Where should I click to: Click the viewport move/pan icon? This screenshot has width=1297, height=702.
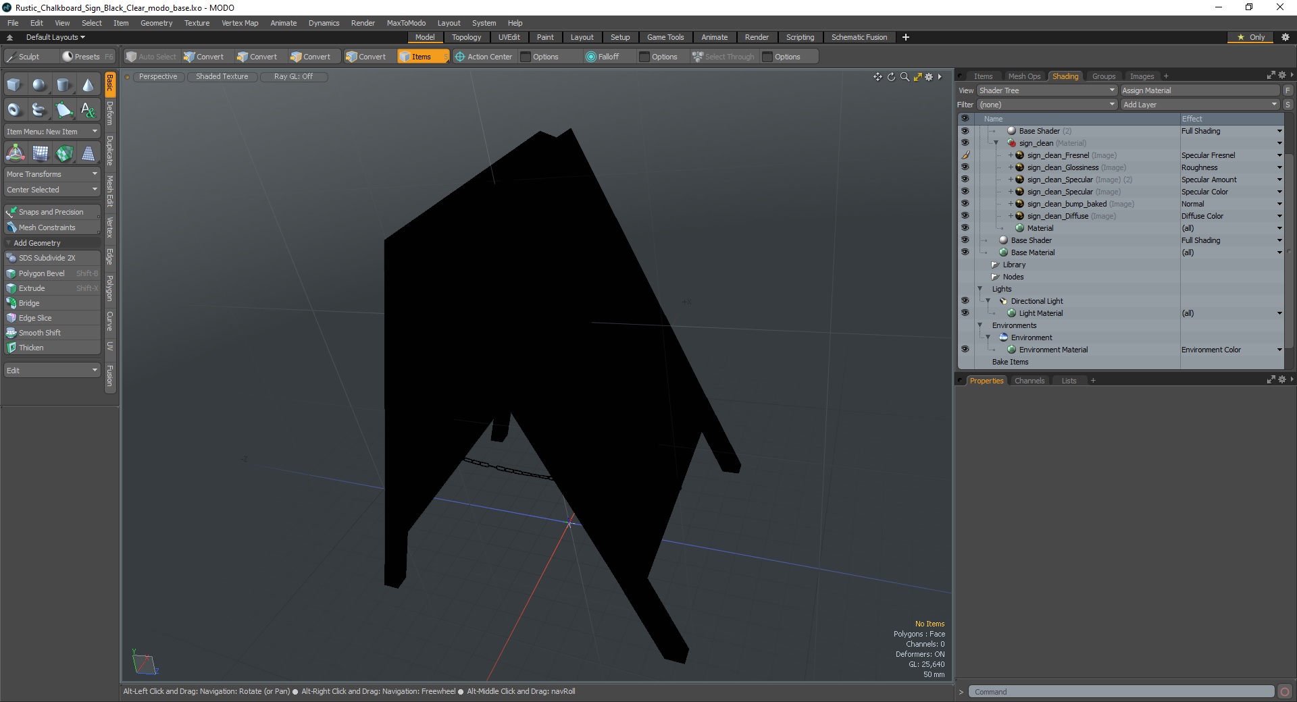(x=878, y=77)
